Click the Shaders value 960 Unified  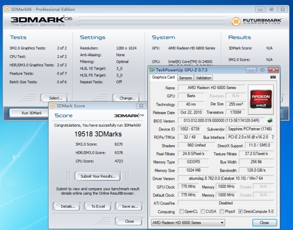(x=196, y=145)
